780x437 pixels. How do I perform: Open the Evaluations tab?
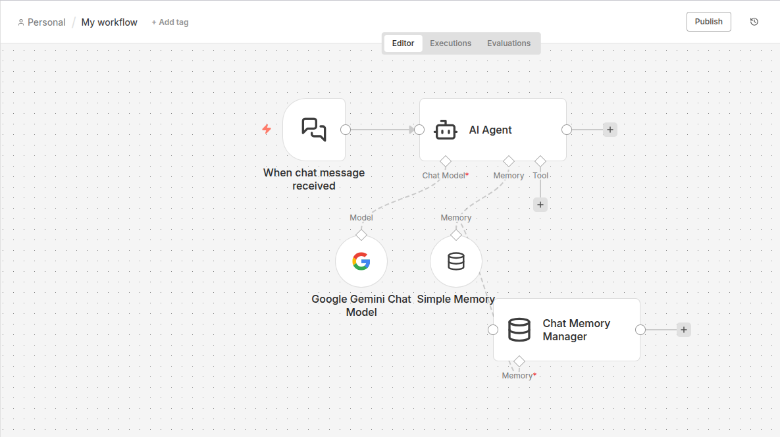(508, 43)
